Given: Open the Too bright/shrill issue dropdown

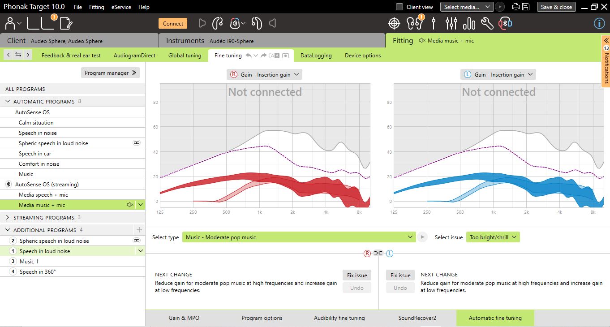Looking at the screenshot, I should 493,237.
